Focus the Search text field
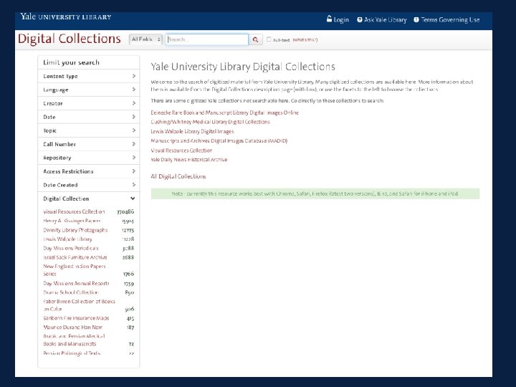 click(206, 39)
